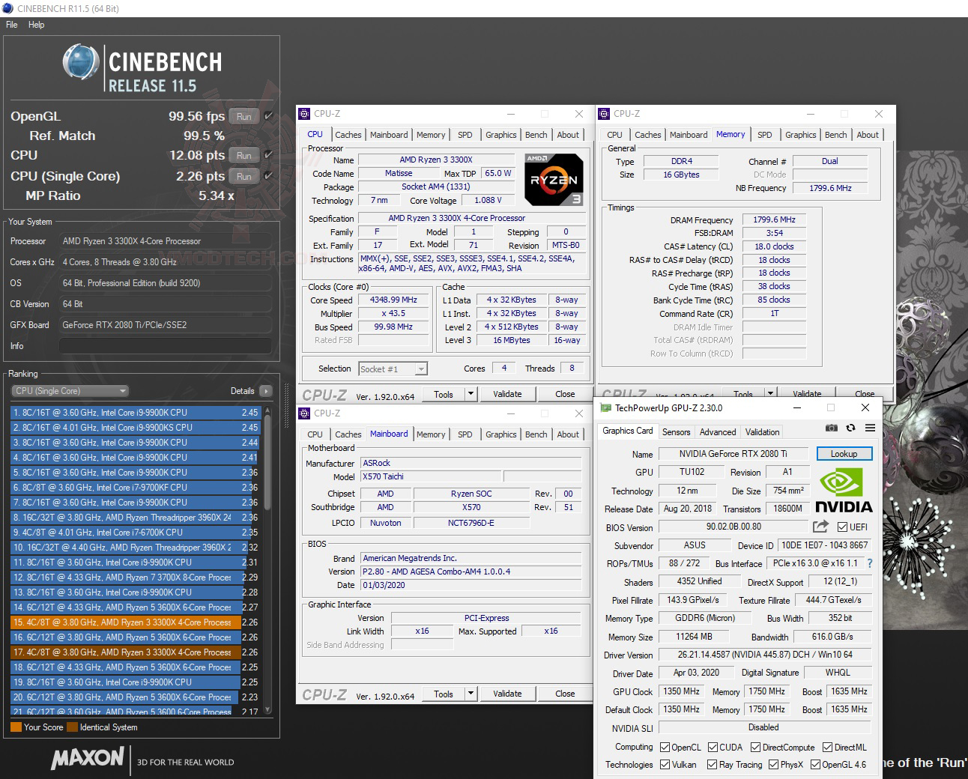The width and height of the screenshot is (968, 779).
Task: Click the title bar icon of the CPU-Z Mainboard-tab window
Action: 304,413
